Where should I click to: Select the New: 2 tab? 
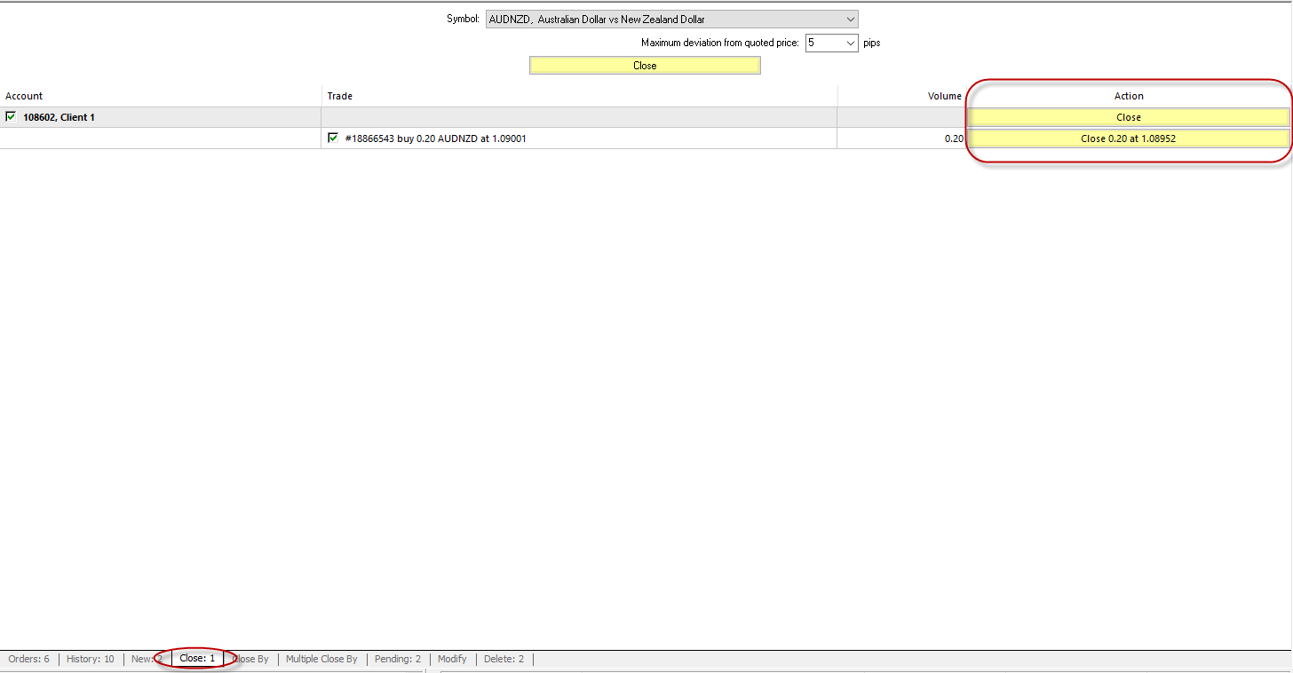146,659
